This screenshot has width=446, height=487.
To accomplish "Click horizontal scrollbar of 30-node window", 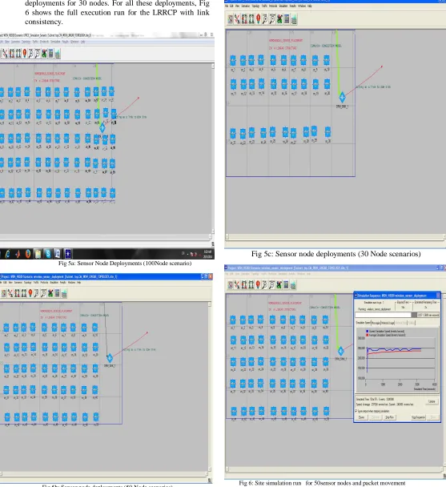I will (336, 237).
